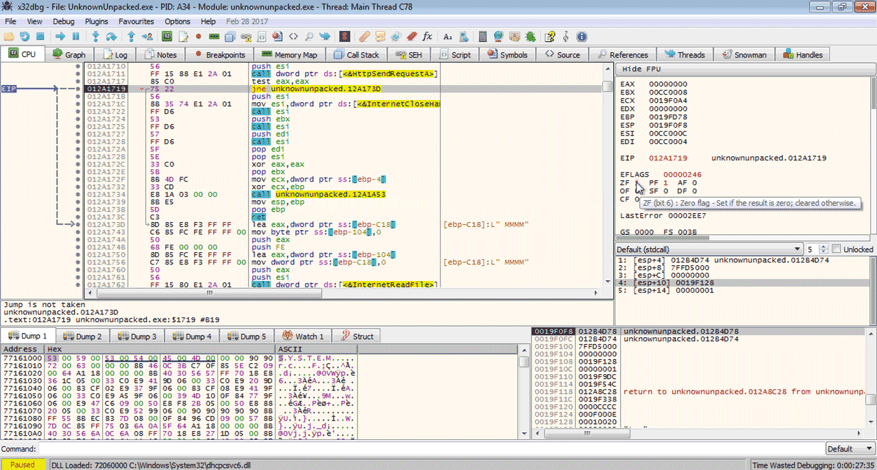The width and height of the screenshot is (877, 470).
Task: Enable the Unlocked checkbox
Action: tap(837, 249)
